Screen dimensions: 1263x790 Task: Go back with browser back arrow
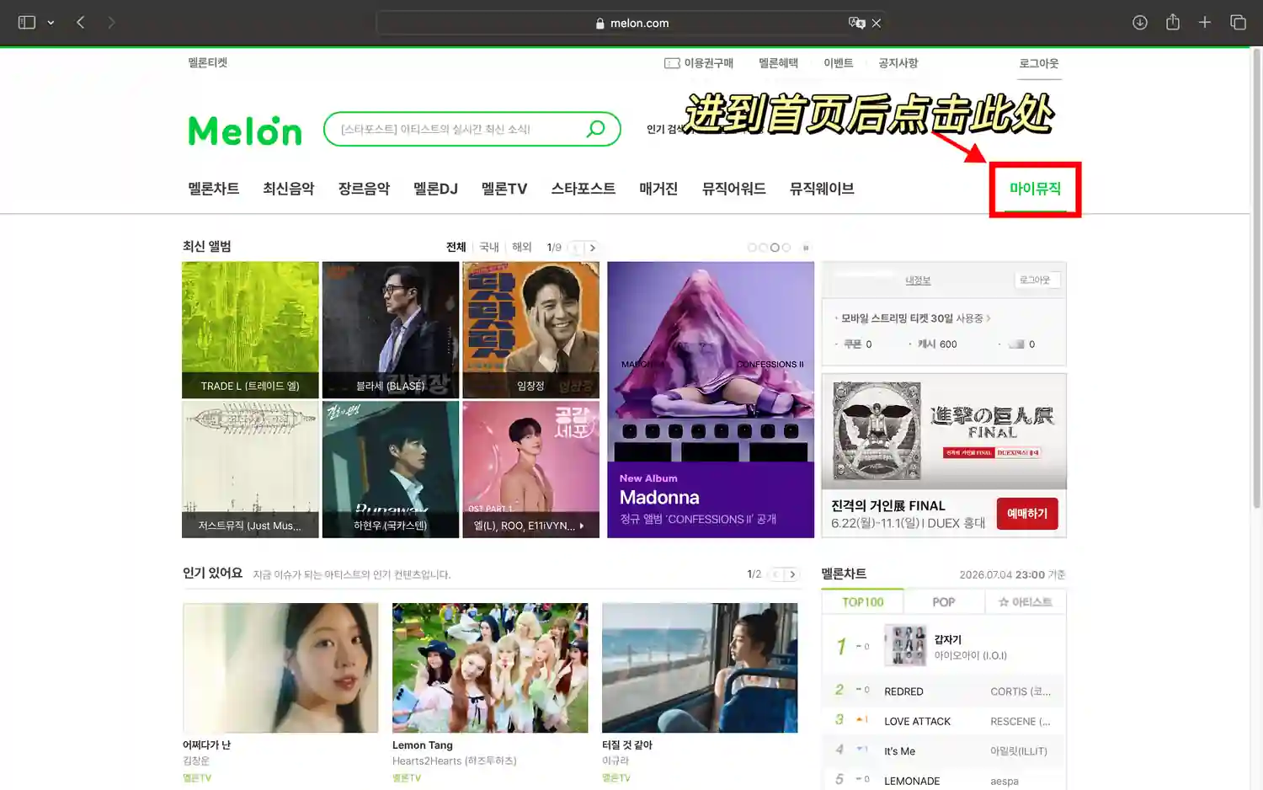click(81, 23)
